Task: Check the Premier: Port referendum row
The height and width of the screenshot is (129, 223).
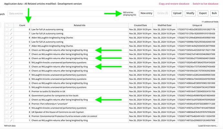Action: coord(7,104)
